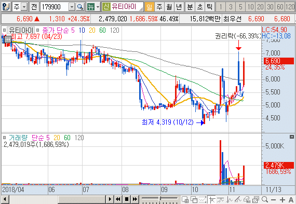Click the 유티아이 chart legend label
This screenshot has width=296, height=204.
click(x=21, y=30)
